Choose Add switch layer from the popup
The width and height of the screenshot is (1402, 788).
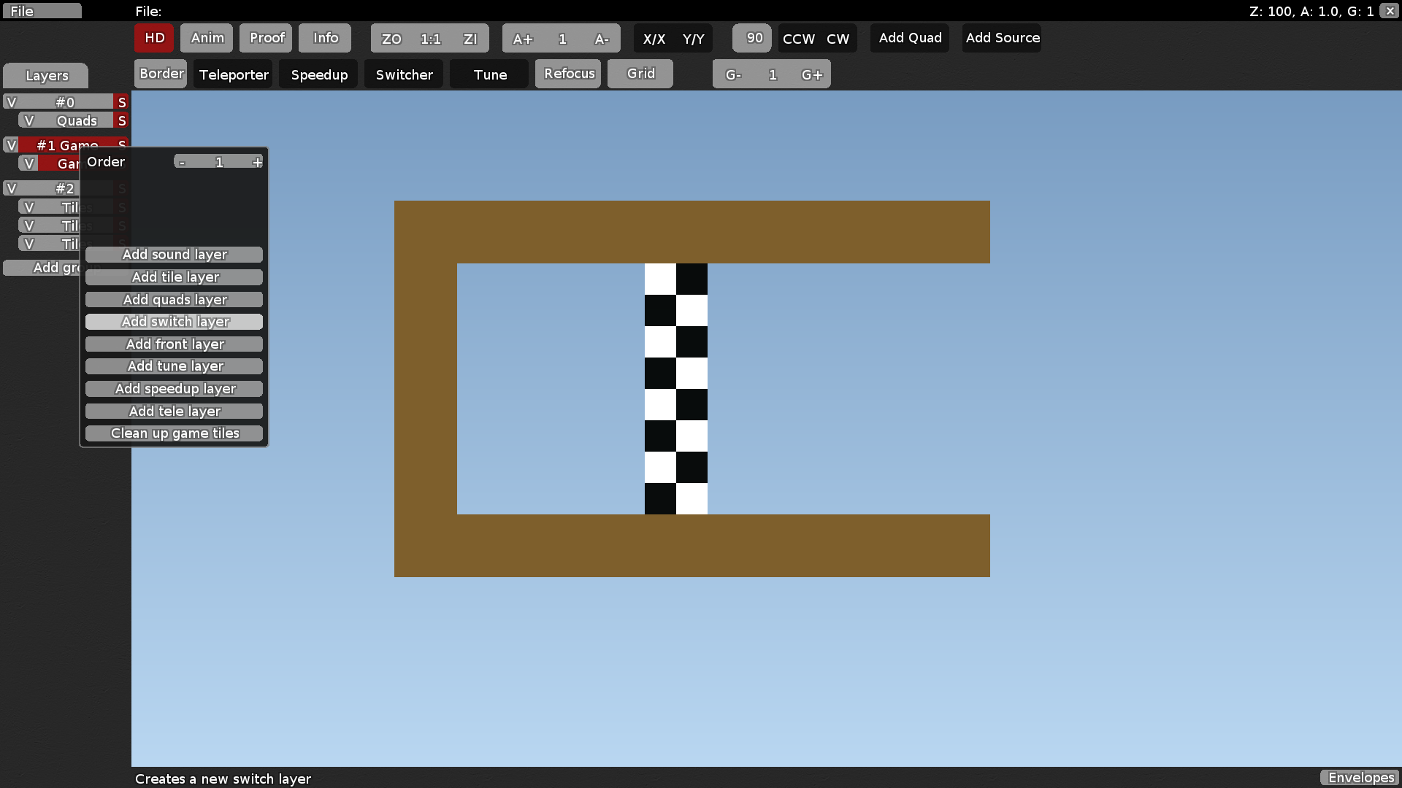click(x=174, y=322)
